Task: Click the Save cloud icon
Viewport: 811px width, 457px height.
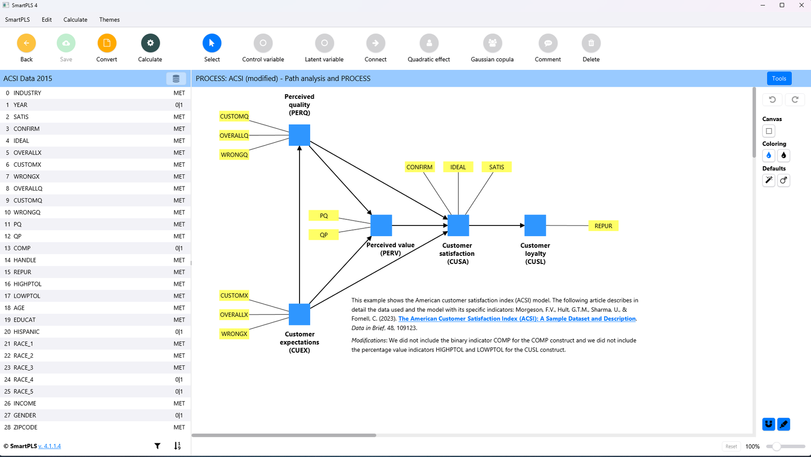Action: (x=66, y=43)
